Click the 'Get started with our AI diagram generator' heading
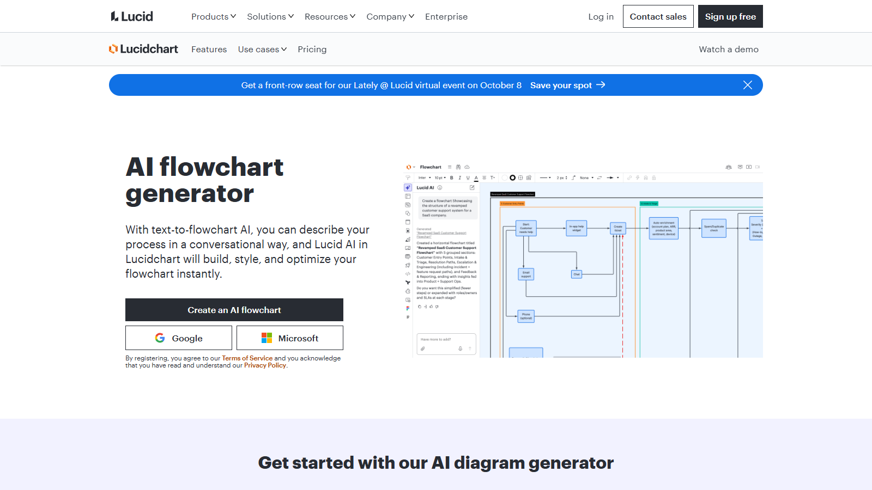872x490 pixels. (x=436, y=463)
